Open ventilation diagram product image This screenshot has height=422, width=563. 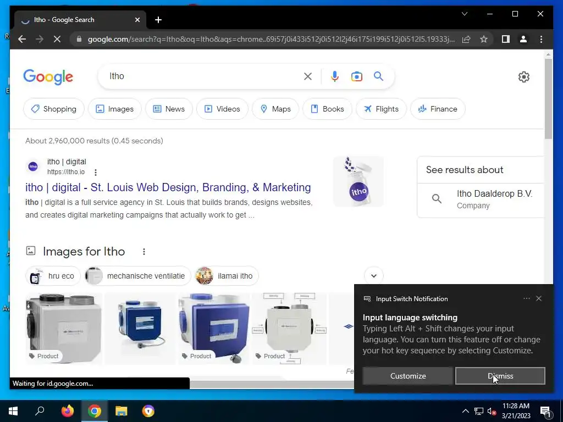[x=289, y=329]
